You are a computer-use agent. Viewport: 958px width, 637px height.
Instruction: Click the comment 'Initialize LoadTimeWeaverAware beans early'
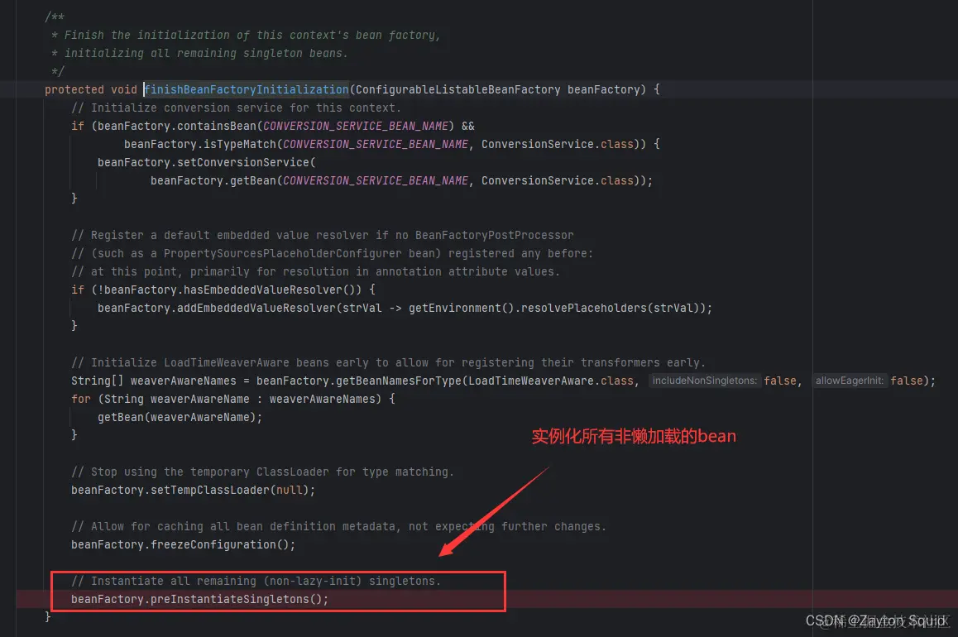coord(389,363)
